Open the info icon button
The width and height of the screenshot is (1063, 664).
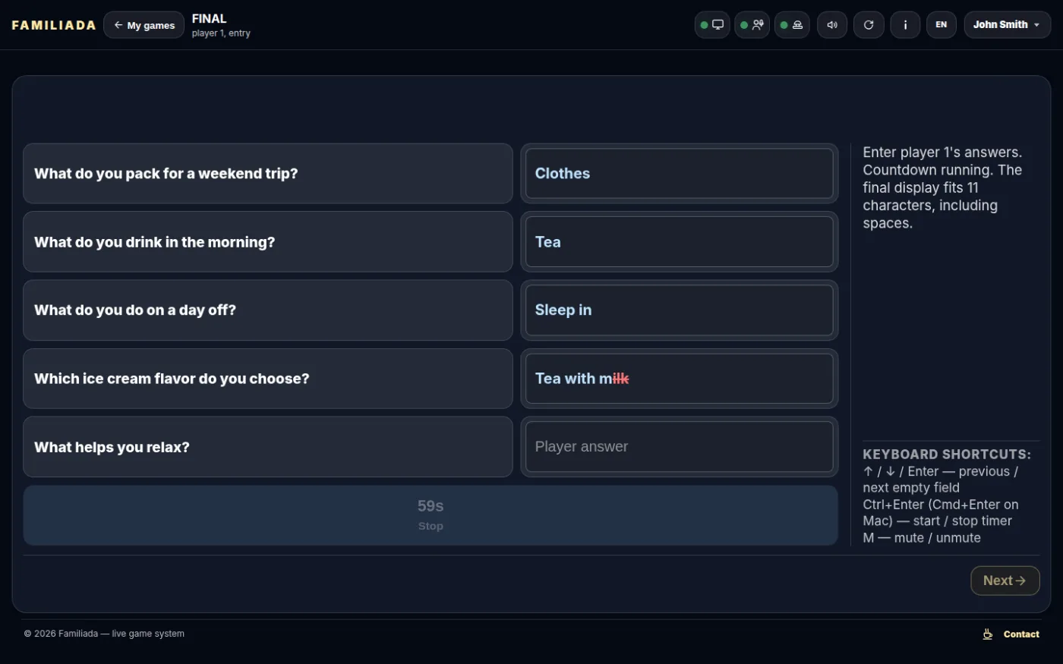point(905,25)
